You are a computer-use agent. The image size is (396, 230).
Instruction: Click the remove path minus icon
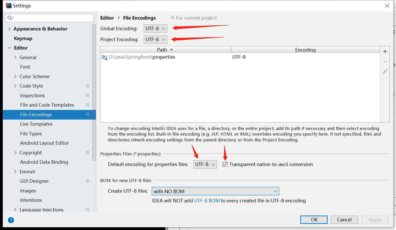385,61
